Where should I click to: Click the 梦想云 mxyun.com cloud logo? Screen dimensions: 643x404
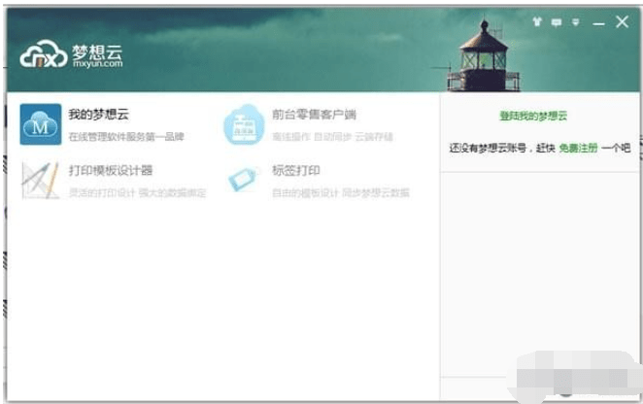[x=71, y=53]
